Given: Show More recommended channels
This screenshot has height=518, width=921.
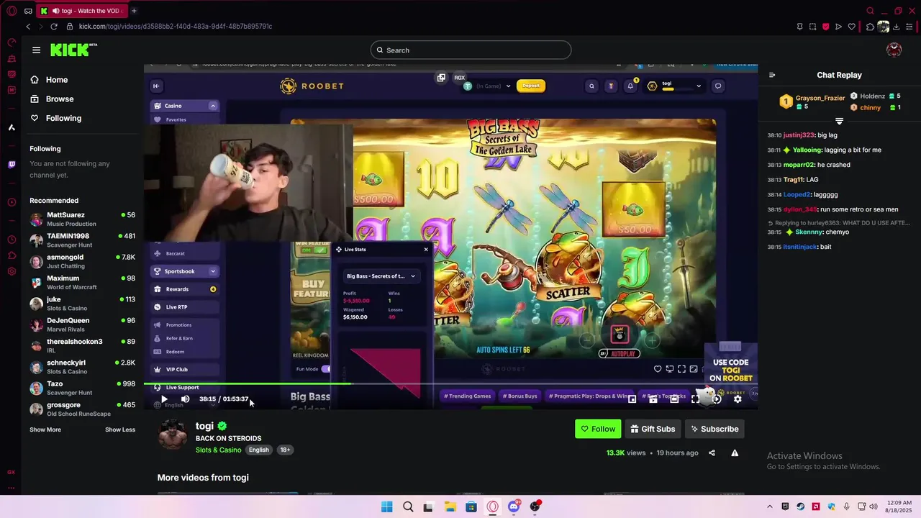Looking at the screenshot, I should click(x=45, y=430).
